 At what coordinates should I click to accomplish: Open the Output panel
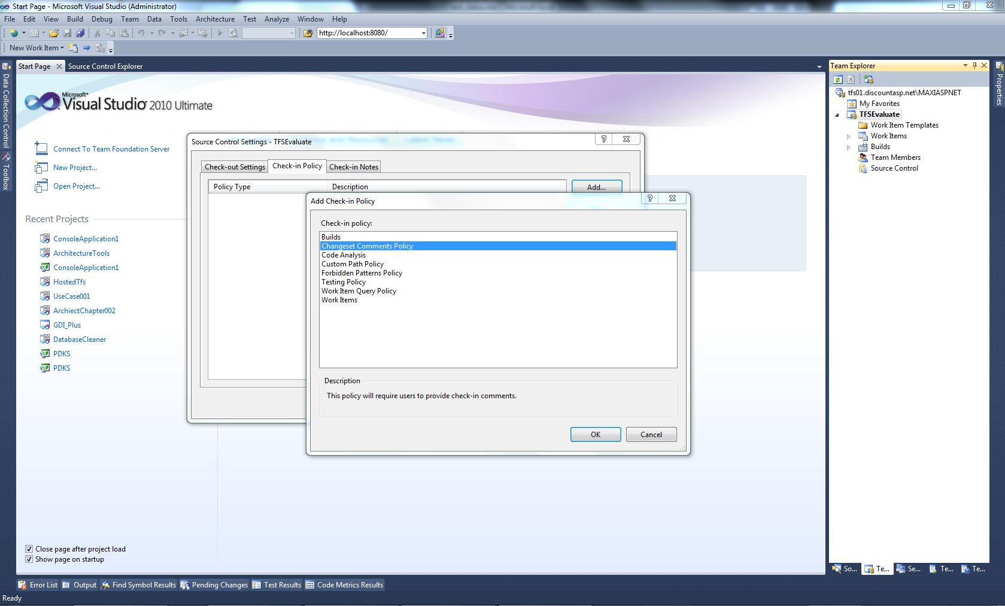[x=79, y=585]
